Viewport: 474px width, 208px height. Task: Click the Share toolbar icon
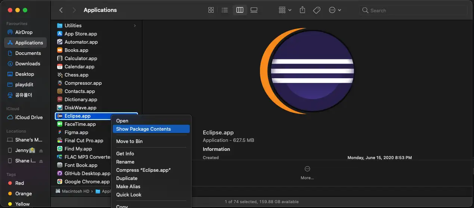click(x=303, y=10)
